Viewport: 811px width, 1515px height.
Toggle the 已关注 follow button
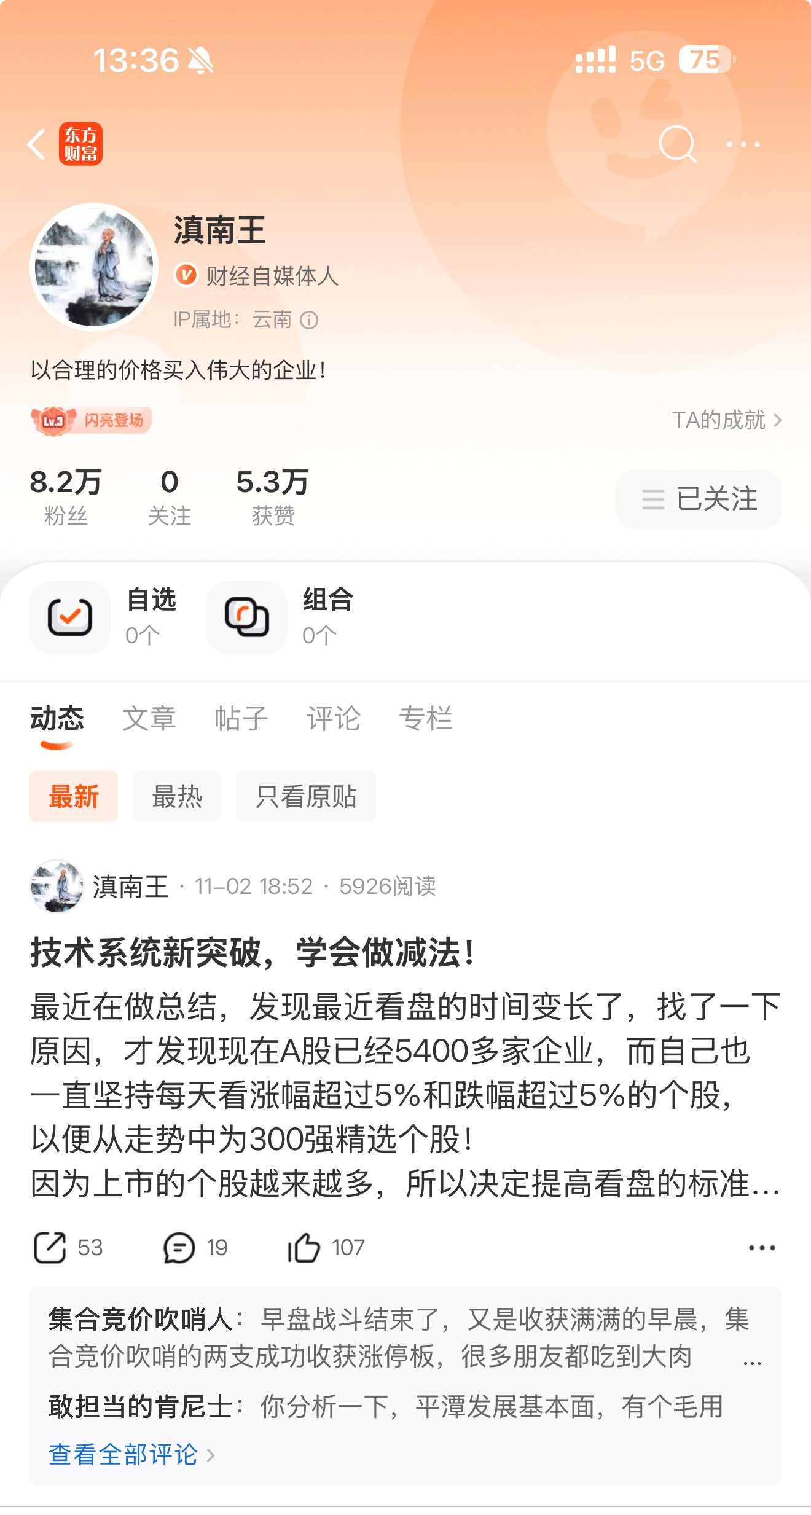tap(699, 499)
